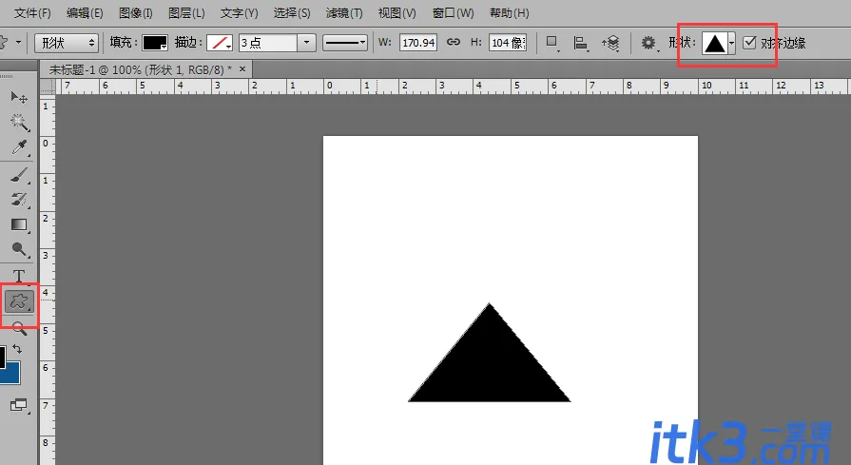This screenshot has height=465, width=851.
Task: Swap foreground and background colors
Action: [17, 349]
